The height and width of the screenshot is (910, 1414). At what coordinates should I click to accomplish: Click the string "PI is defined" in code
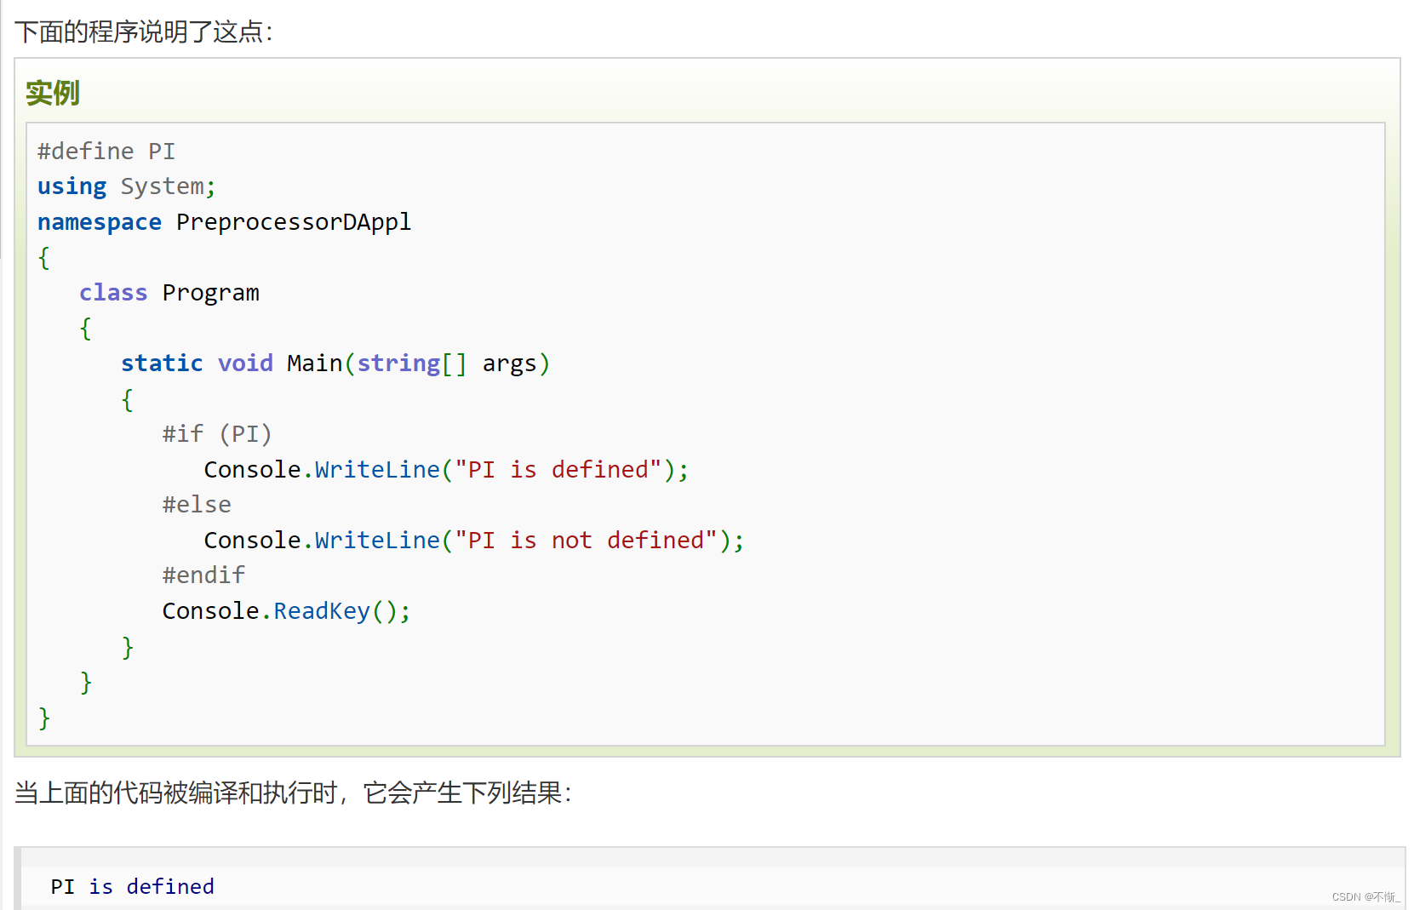point(558,470)
